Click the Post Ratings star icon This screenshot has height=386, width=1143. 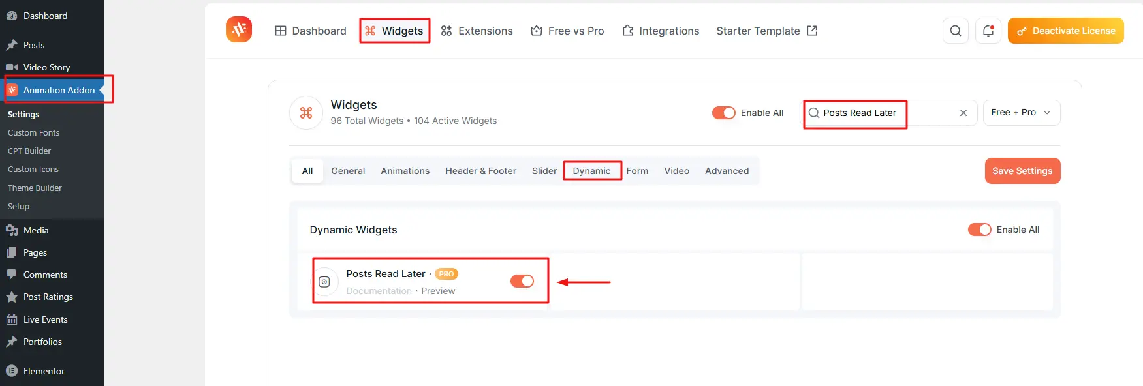pyautogui.click(x=12, y=297)
